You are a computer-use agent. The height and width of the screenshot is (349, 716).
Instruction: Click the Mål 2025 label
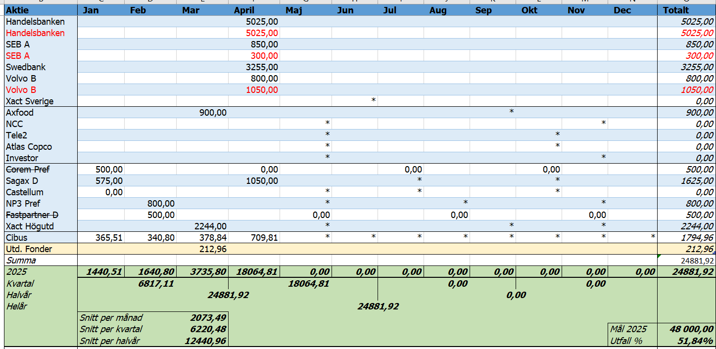(628, 329)
